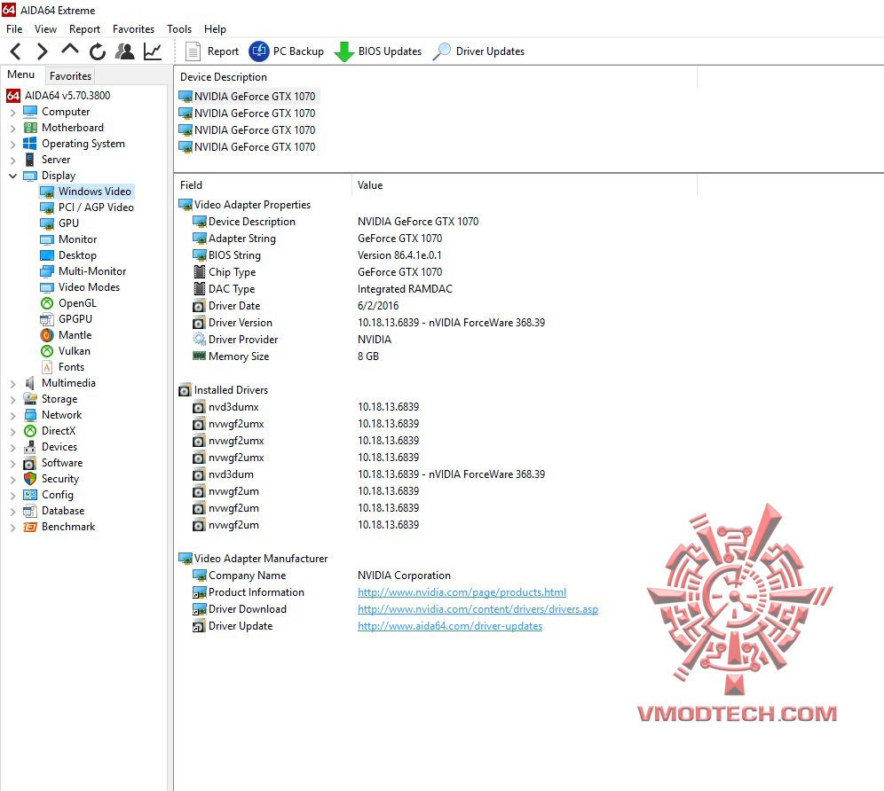Go up one level with up arrow
The height and width of the screenshot is (791, 884).
pyautogui.click(x=70, y=51)
